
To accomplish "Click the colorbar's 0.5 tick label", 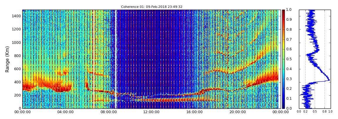I will [x=289, y=59].
